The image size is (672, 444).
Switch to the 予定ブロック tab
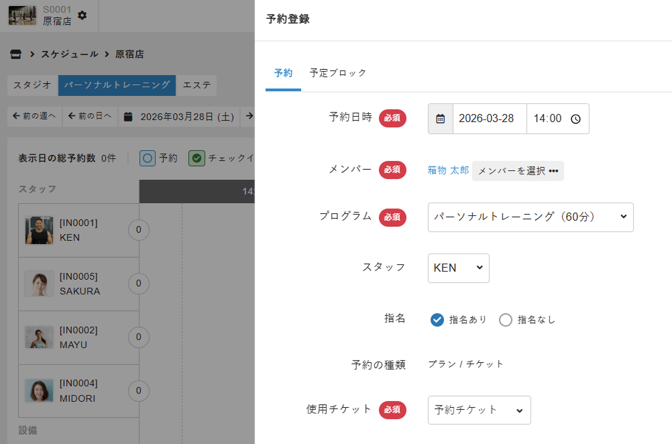pos(338,73)
